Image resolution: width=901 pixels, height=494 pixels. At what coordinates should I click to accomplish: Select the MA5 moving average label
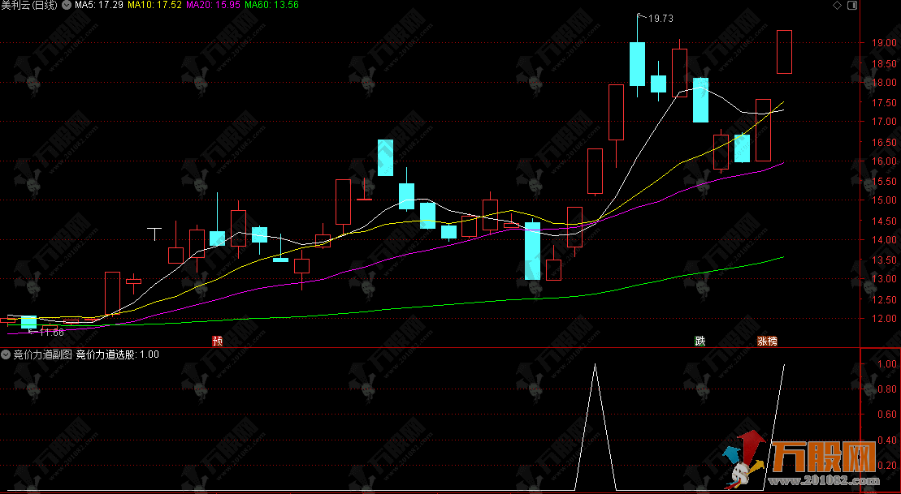98,5
